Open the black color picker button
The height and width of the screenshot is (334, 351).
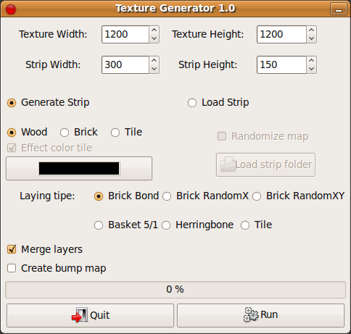[x=79, y=168]
